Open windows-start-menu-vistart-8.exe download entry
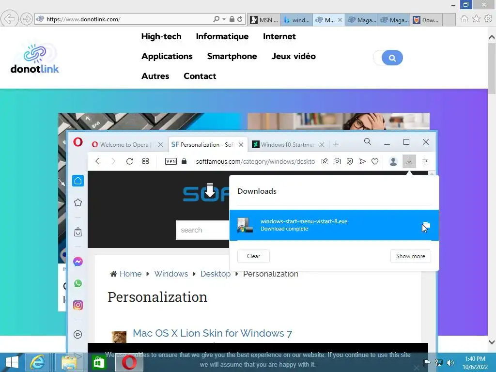The height and width of the screenshot is (372, 496). click(334, 225)
